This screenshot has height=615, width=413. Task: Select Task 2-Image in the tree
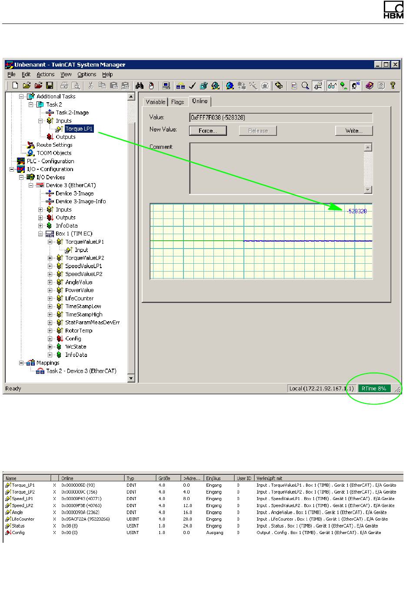point(72,113)
